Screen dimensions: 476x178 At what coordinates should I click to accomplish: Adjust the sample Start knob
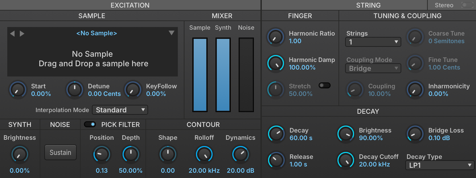[18, 90]
